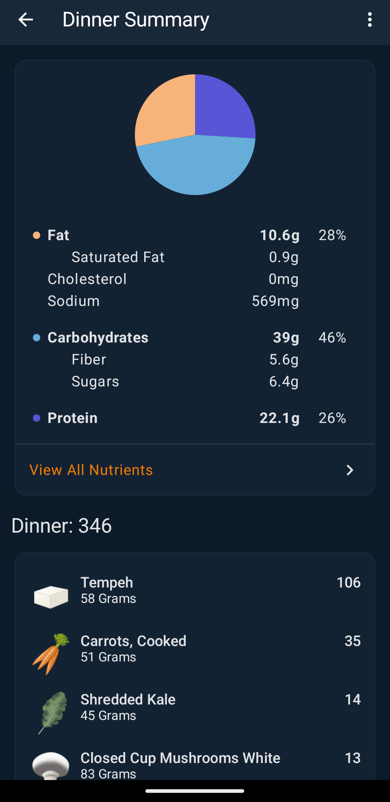Tap the carrot food icon

click(51, 654)
